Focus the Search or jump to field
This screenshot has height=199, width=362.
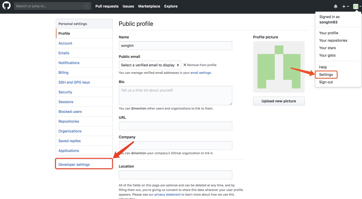[x=53, y=6]
